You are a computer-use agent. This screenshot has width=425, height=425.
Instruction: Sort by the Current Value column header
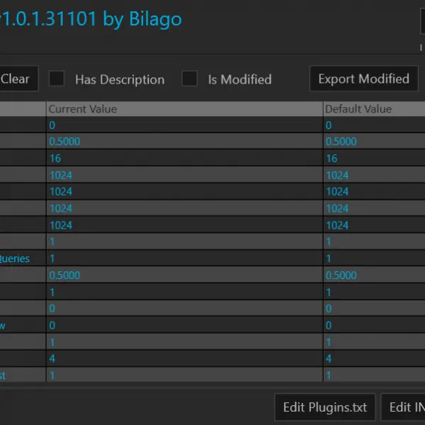(x=185, y=109)
